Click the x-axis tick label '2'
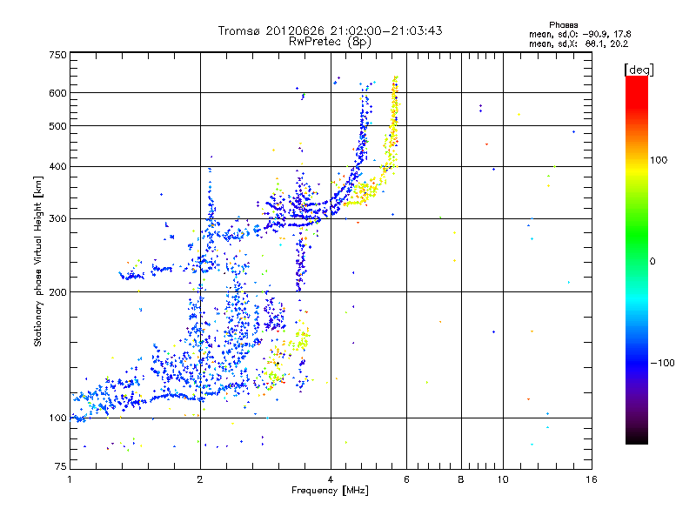This screenshot has height=522, width=696. (x=200, y=479)
